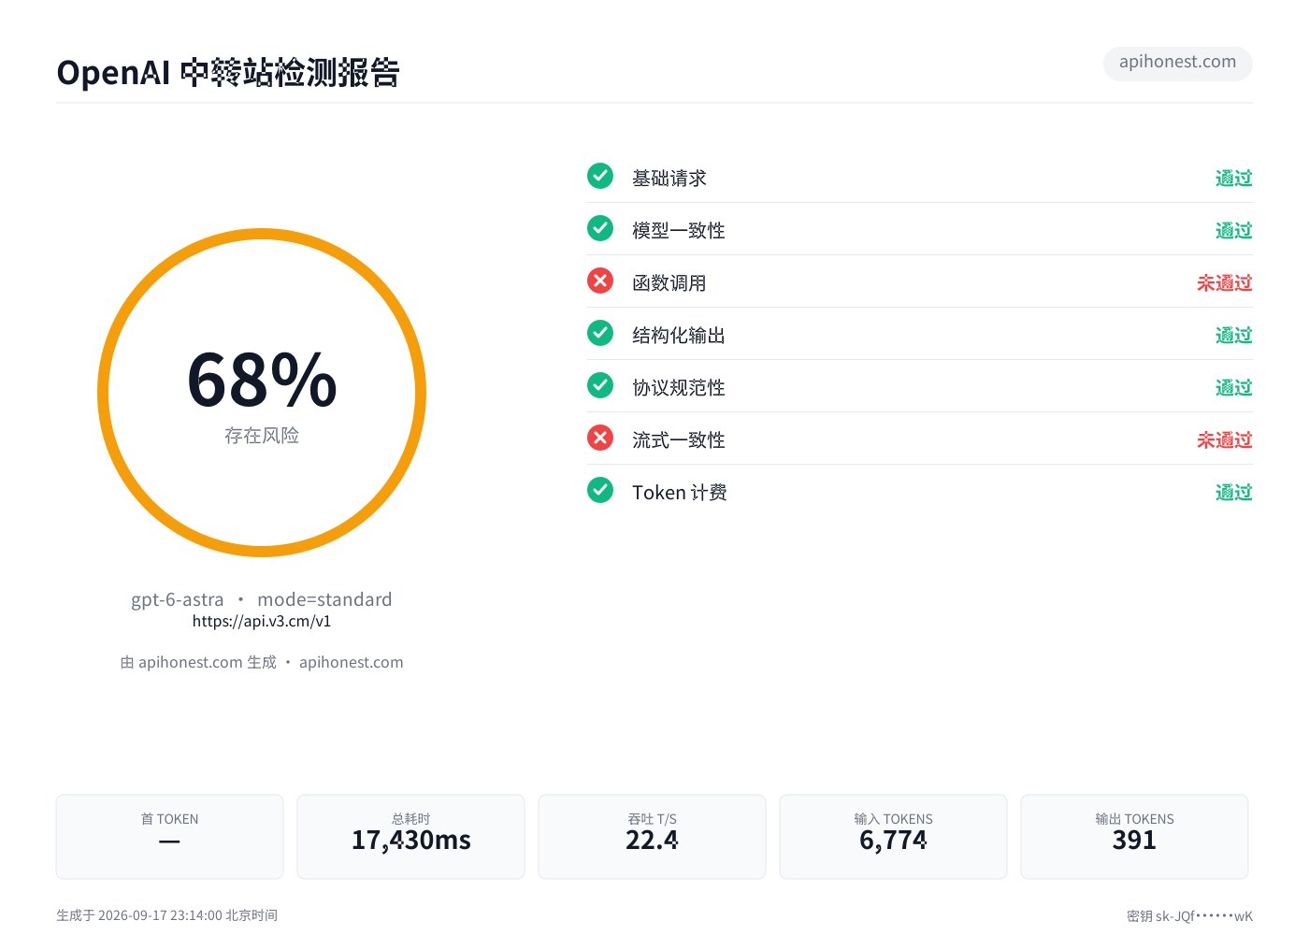Click the 未通过 status for 流式一致性

(1224, 439)
